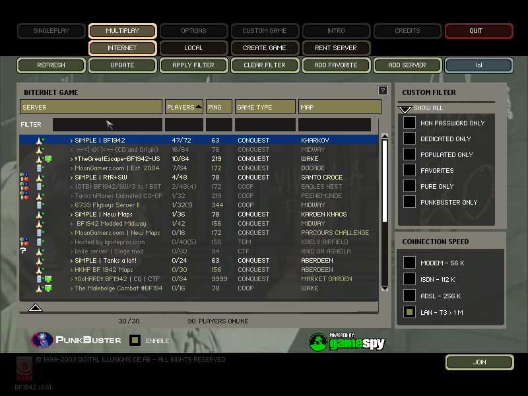Viewport: 528px width, 396px height.
Task: Open the Options menu tab
Action: point(193,30)
